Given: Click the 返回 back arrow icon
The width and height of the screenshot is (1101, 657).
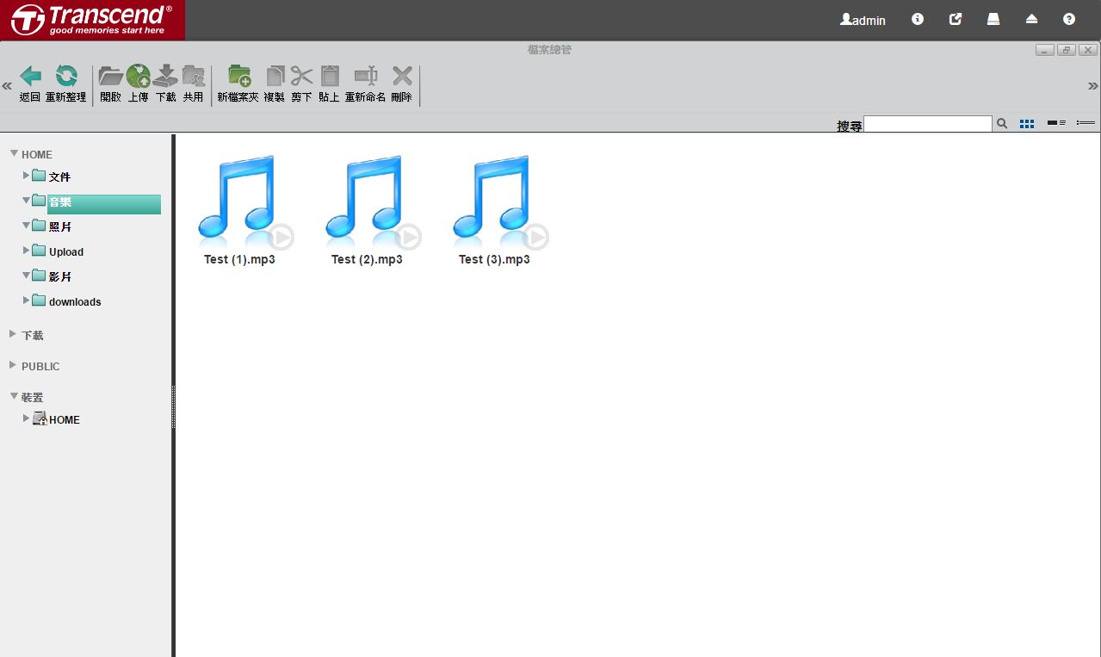Looking at the screenshot, I should [30, 76].
